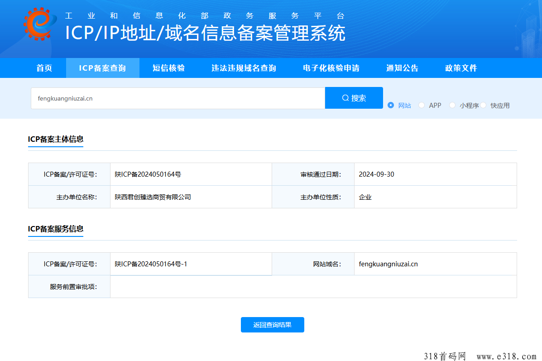Click the 返回查询结果 button
Viewport: 542px width, 361px height.
pyautogui.click(x=273, y=325)
